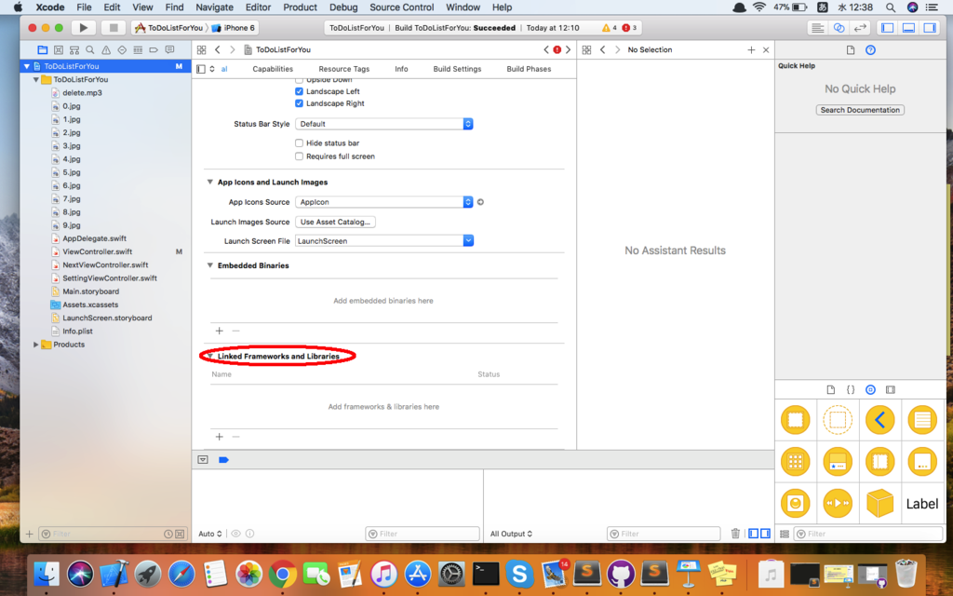Image resolution: width=953 pixels, height=596 pixels.
Task: Uncheck the Landscape Left orientation
Action: pos(299,91)
